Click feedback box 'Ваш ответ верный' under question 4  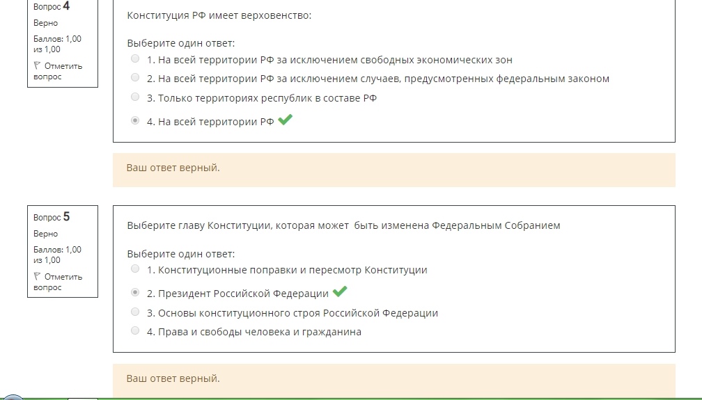pyautogui.click(x=394, y=170)
